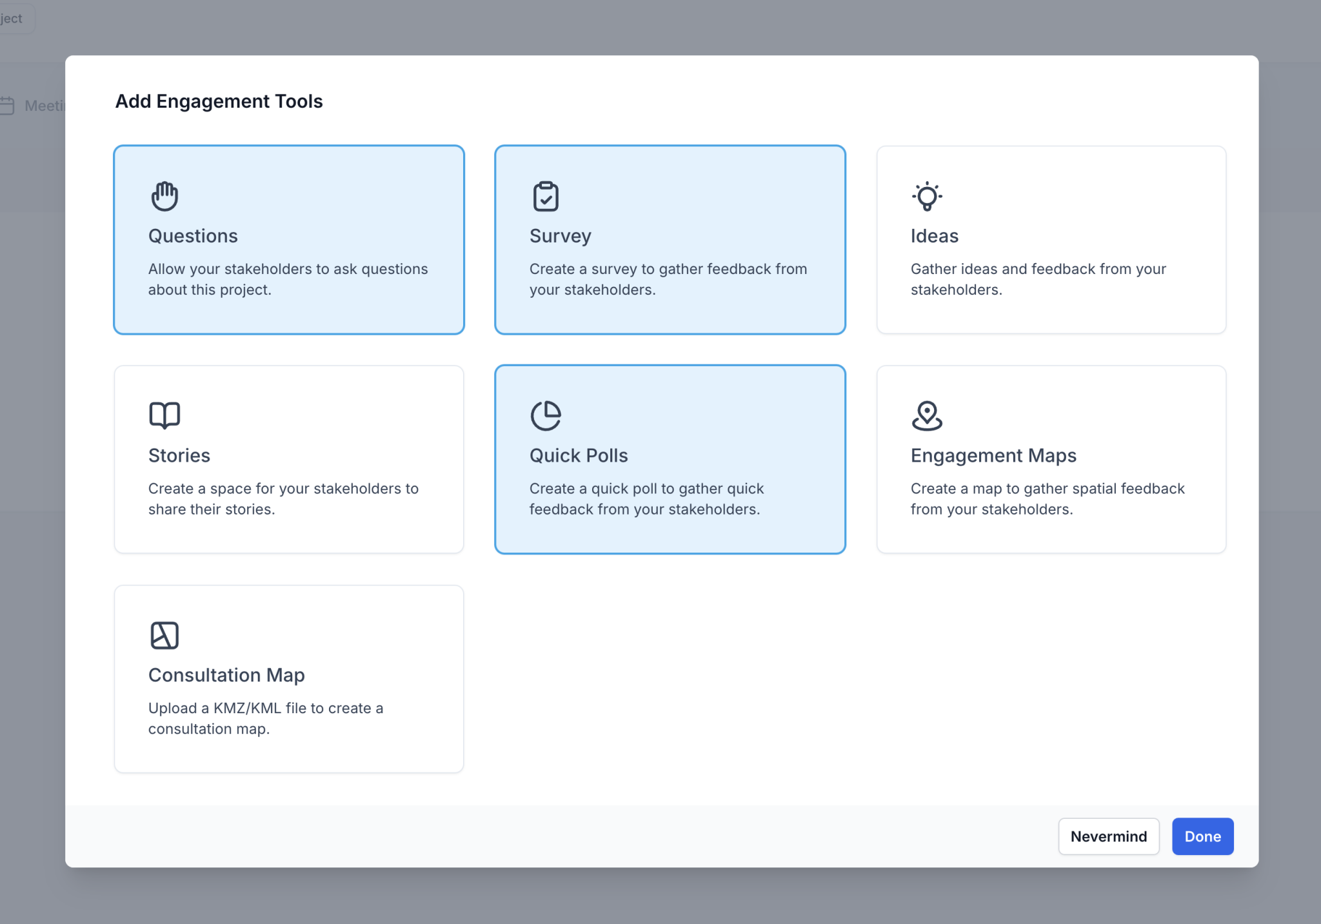Click the raised hand Questions icon

point(164,196)
